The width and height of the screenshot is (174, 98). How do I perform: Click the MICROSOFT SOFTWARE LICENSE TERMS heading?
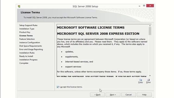point(91,27)
